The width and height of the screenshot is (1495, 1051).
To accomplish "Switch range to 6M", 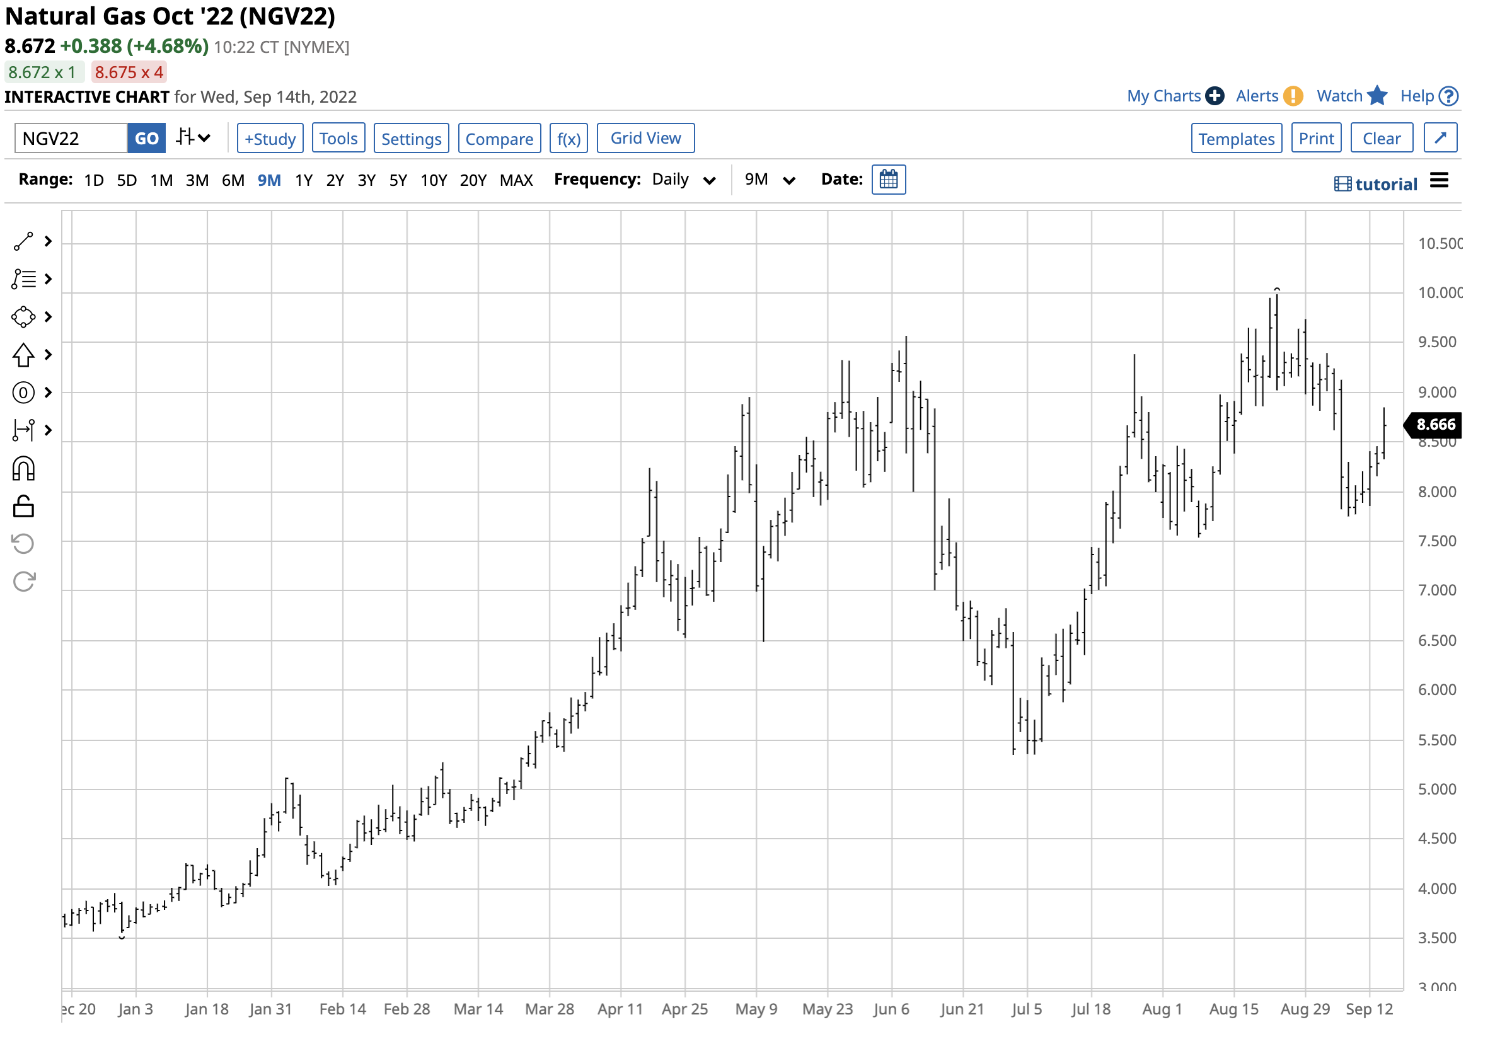I will point(233,181).
